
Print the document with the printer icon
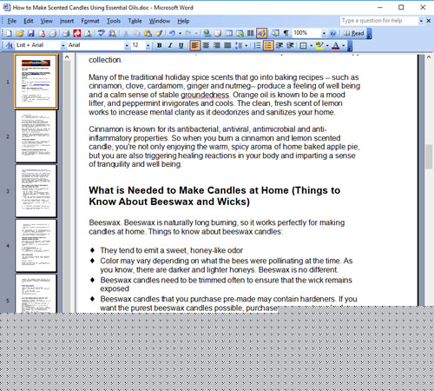[x=66, y=33]
